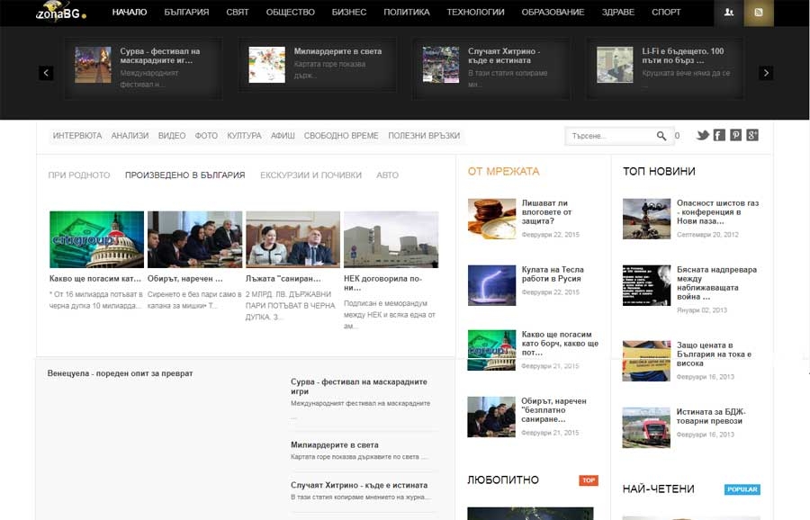Open the ОБРАЗОВАНИЕ section
The height and width of the screenshot is (520, 810).
pyautogui.click(x=553, y=12)
